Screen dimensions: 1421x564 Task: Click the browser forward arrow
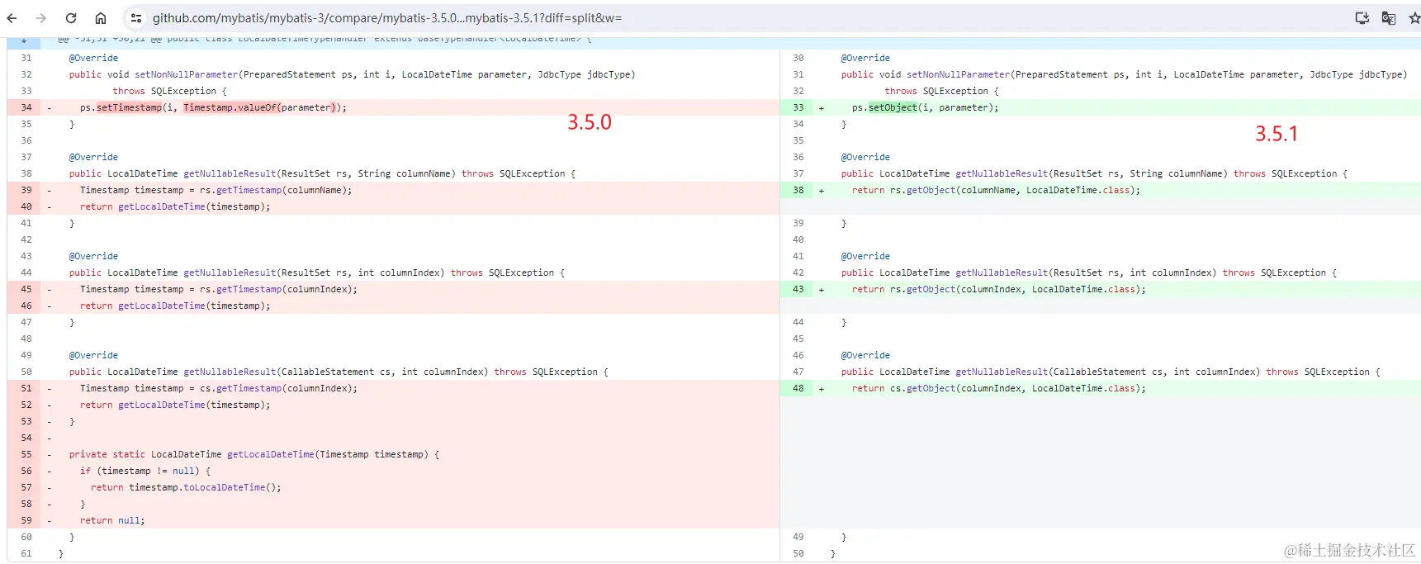click(41, 18)
